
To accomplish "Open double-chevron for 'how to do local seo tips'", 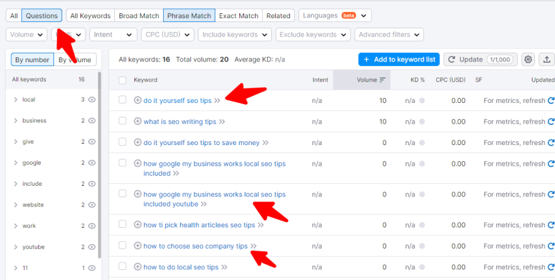I will click(224, 267).
